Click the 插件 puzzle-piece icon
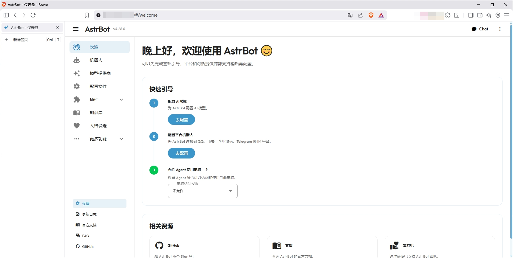The height and width of the screenshot is (258, 513). click(77, 100)
